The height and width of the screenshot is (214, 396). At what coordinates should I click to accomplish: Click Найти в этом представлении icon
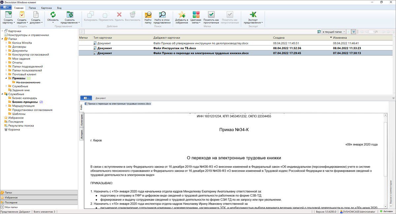162,14
